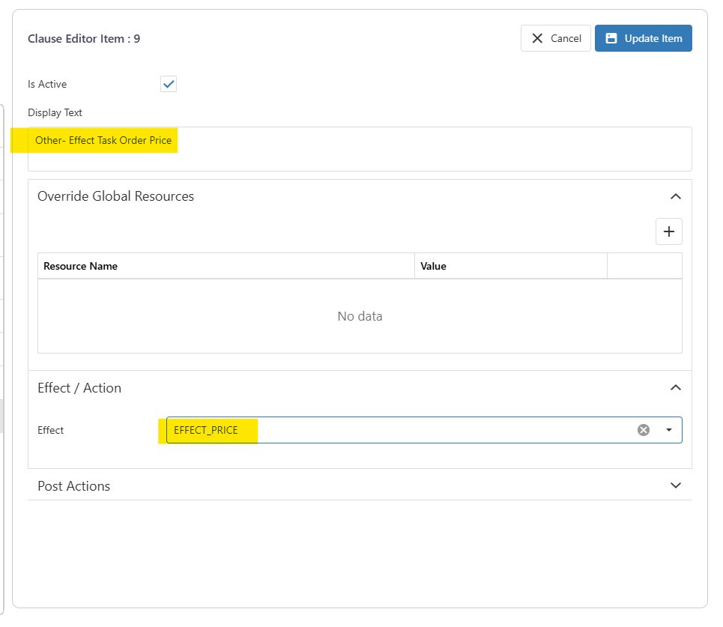Image resolution: width=723 pixels, height=627 pixels.
Task: Collapse the Effect / Action section
Action: coord(676,388)
